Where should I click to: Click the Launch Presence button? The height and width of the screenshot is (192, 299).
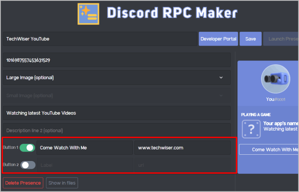[281, 39]
